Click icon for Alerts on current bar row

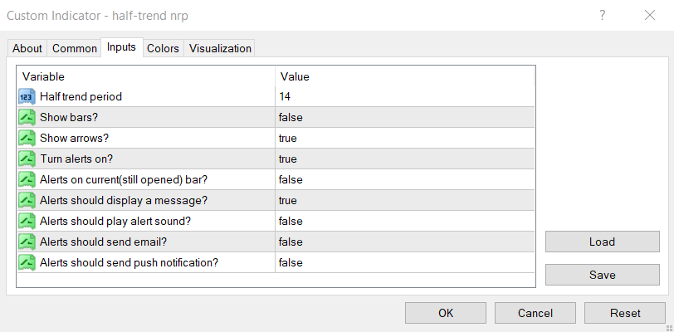click(x=27, y=180)
